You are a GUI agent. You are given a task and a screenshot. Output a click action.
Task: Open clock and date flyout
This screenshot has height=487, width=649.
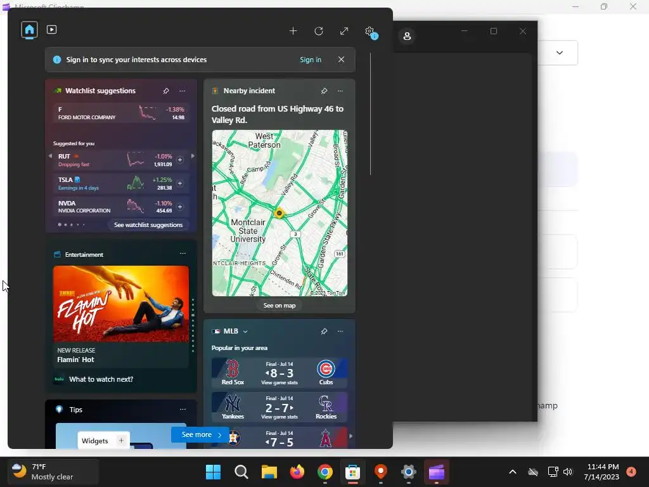pyautogui.click(x=602, y=472)
